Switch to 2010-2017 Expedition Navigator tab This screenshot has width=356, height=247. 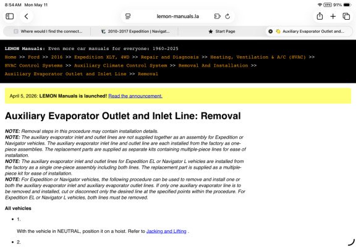pyautogui.click(x=135, y=31)
